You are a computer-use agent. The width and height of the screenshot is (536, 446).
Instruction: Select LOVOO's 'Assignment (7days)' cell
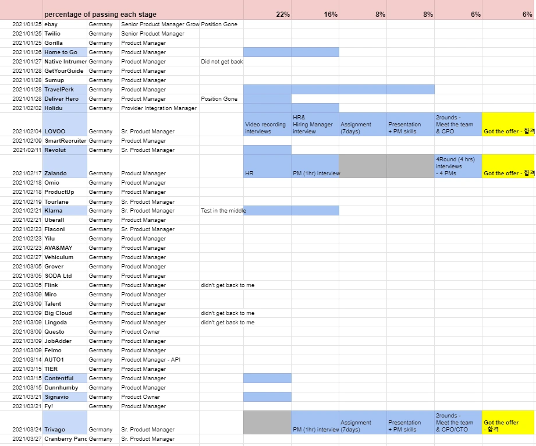pos(363,124)
